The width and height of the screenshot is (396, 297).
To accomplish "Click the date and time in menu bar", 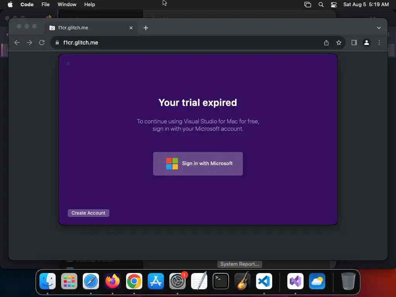I will [x=366, y=4].
